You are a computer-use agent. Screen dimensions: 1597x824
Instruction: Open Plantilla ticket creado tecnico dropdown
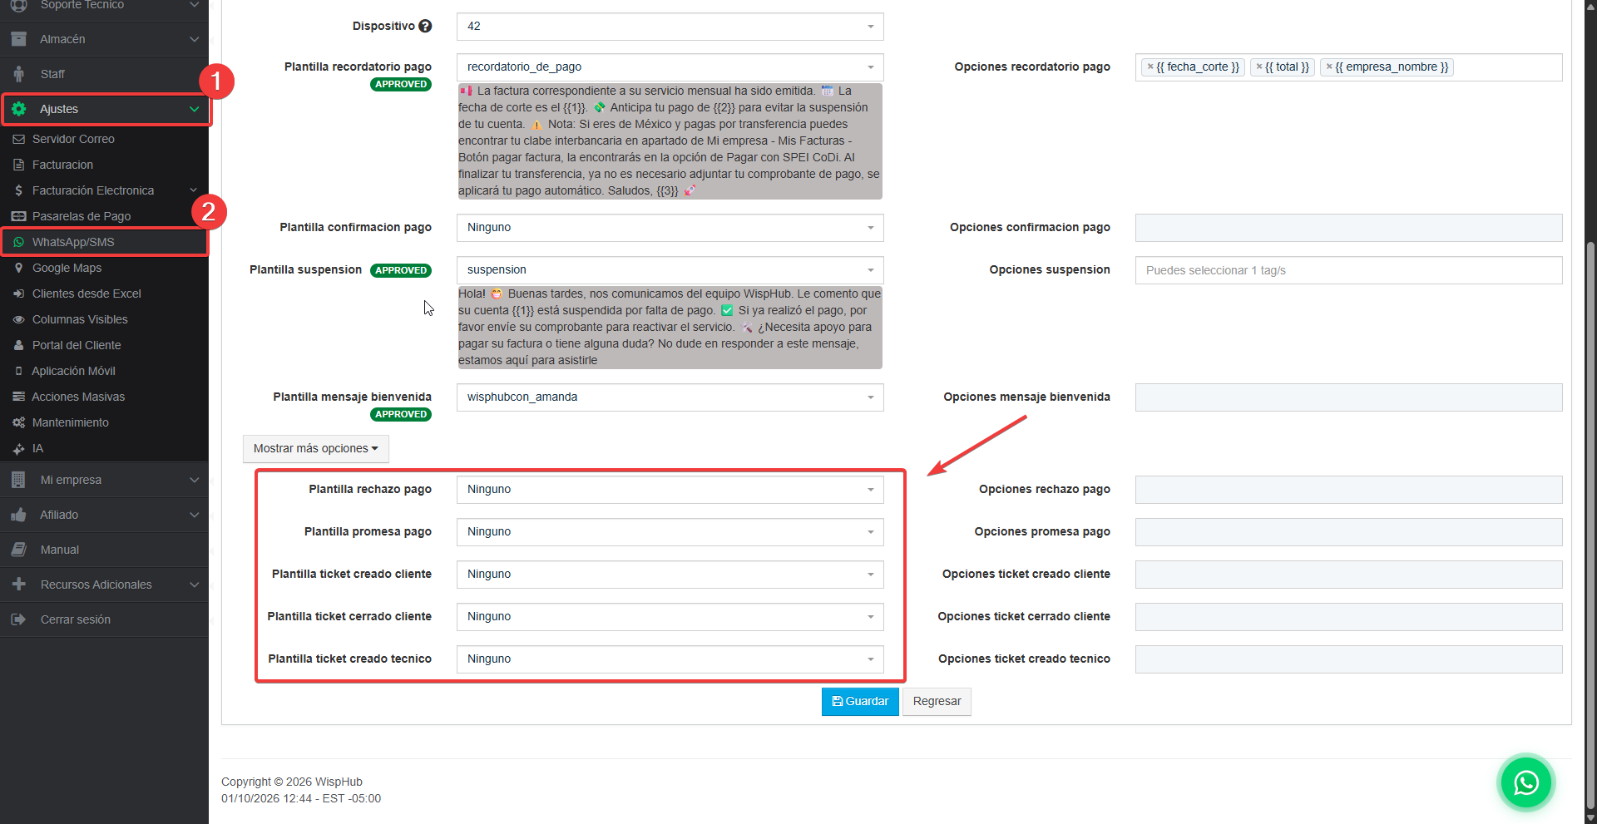(x=670, y=659)
